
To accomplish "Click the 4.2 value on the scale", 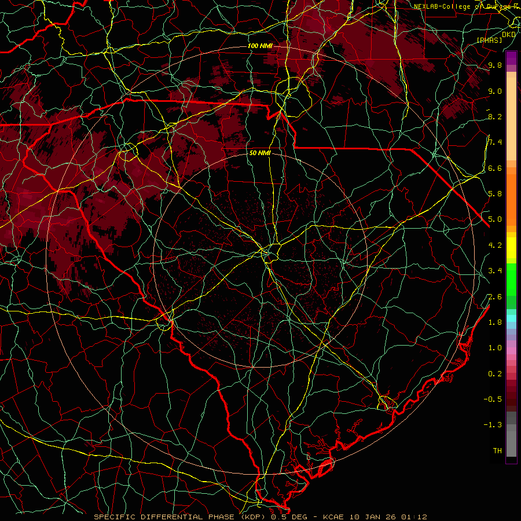I will pyautogui.click(x=495, y=245).
